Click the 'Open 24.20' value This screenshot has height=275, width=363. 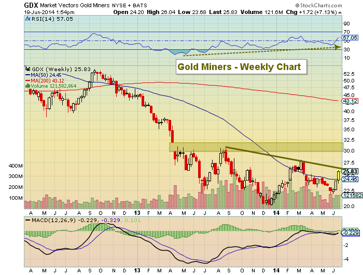[129, 12]
